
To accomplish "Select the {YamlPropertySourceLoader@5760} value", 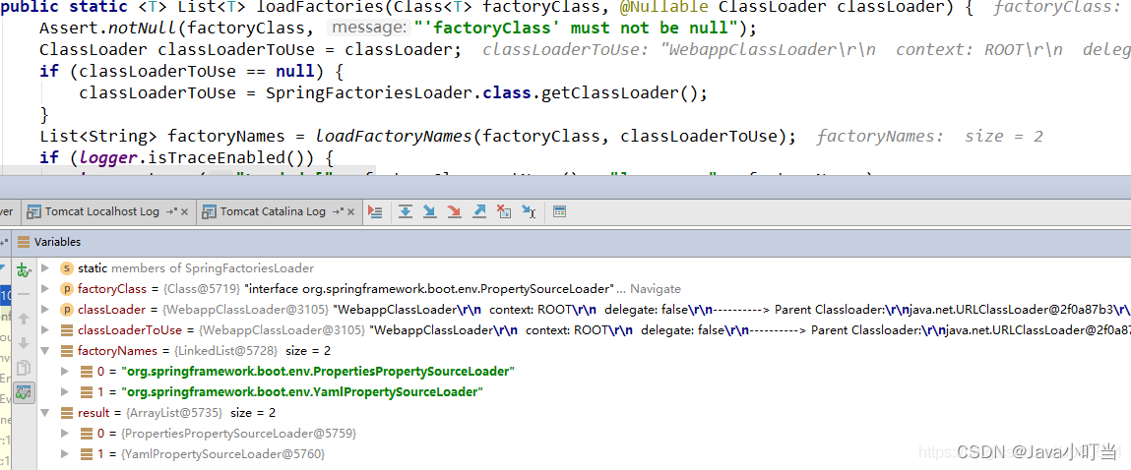I will [x=223, y=455].
